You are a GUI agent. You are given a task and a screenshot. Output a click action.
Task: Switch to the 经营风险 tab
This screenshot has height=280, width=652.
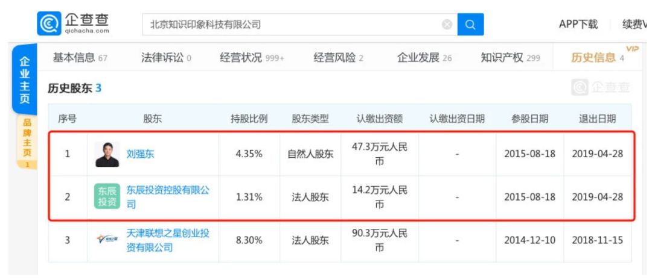338,58
